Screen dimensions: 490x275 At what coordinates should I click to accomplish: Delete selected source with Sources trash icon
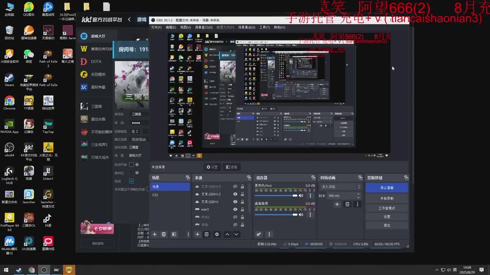[206, 234]
